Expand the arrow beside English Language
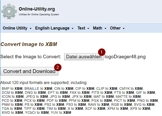 72,28
